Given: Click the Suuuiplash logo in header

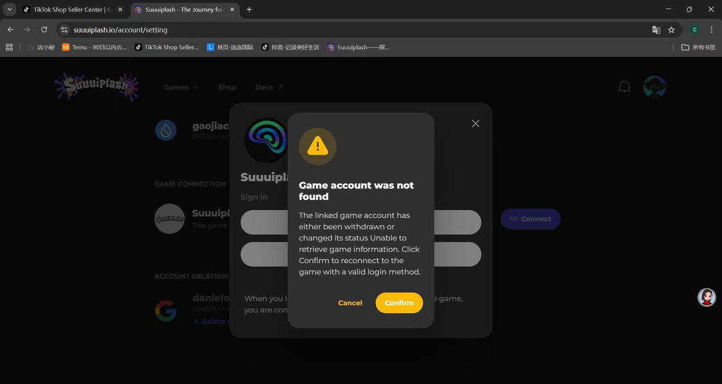Looking at the screenshot, I should [x=96, y=87].
